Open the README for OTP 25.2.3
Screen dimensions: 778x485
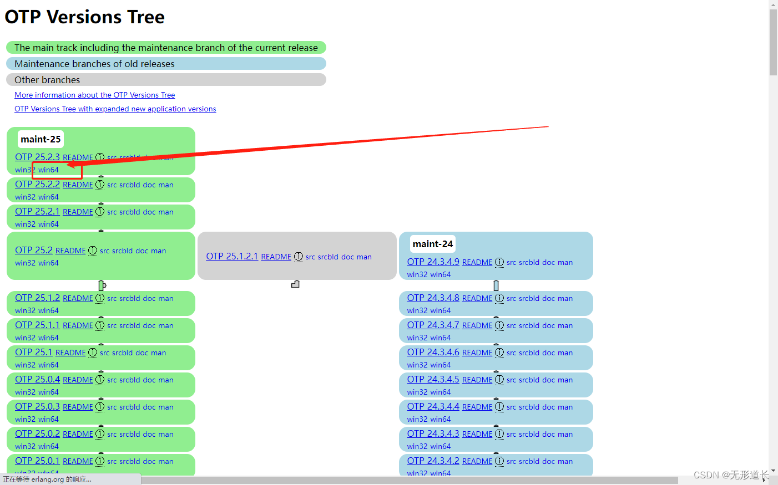coord(78,157)
